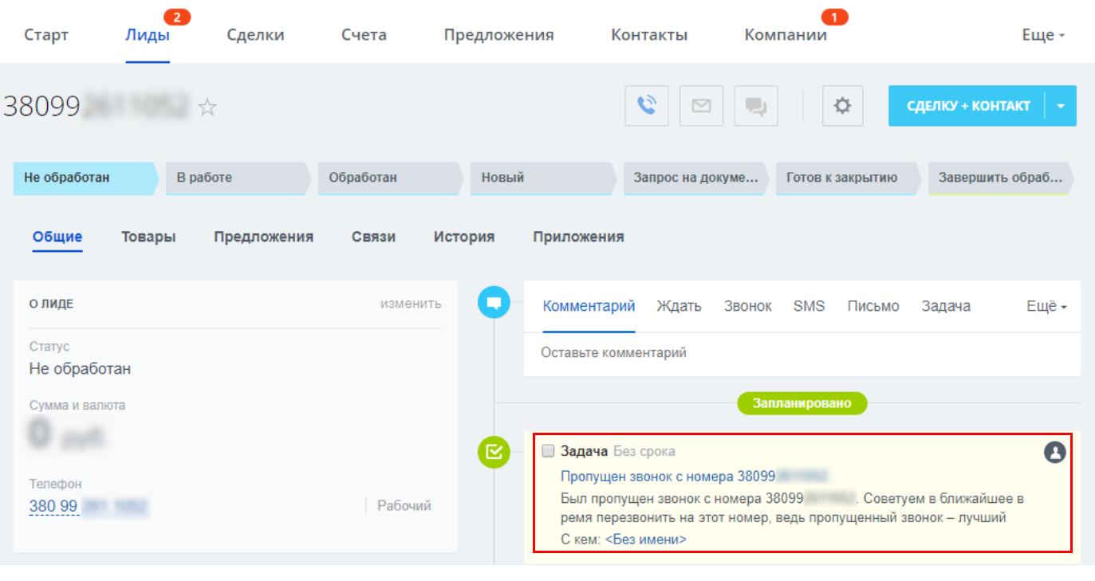Click the user avatar icon on task

pyautogui.click(x=1054, y=452)
